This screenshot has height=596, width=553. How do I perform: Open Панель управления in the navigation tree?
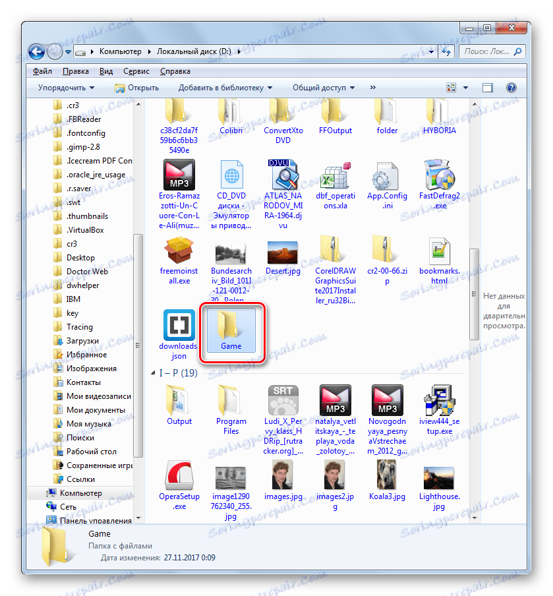[89, 520]
